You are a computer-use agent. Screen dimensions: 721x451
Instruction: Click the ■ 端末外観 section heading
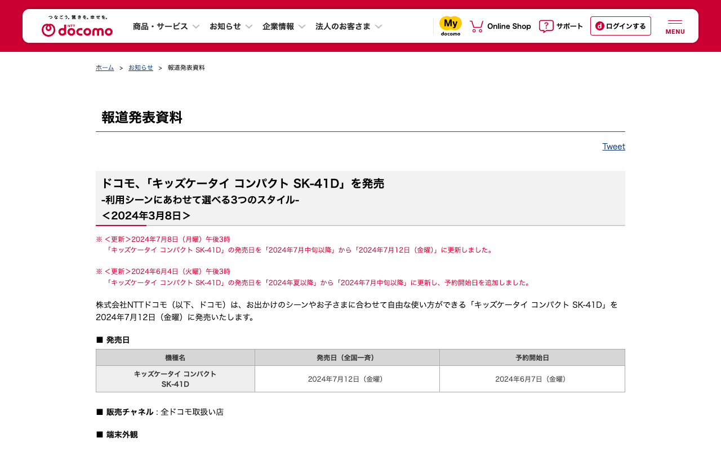coord(117,435)
